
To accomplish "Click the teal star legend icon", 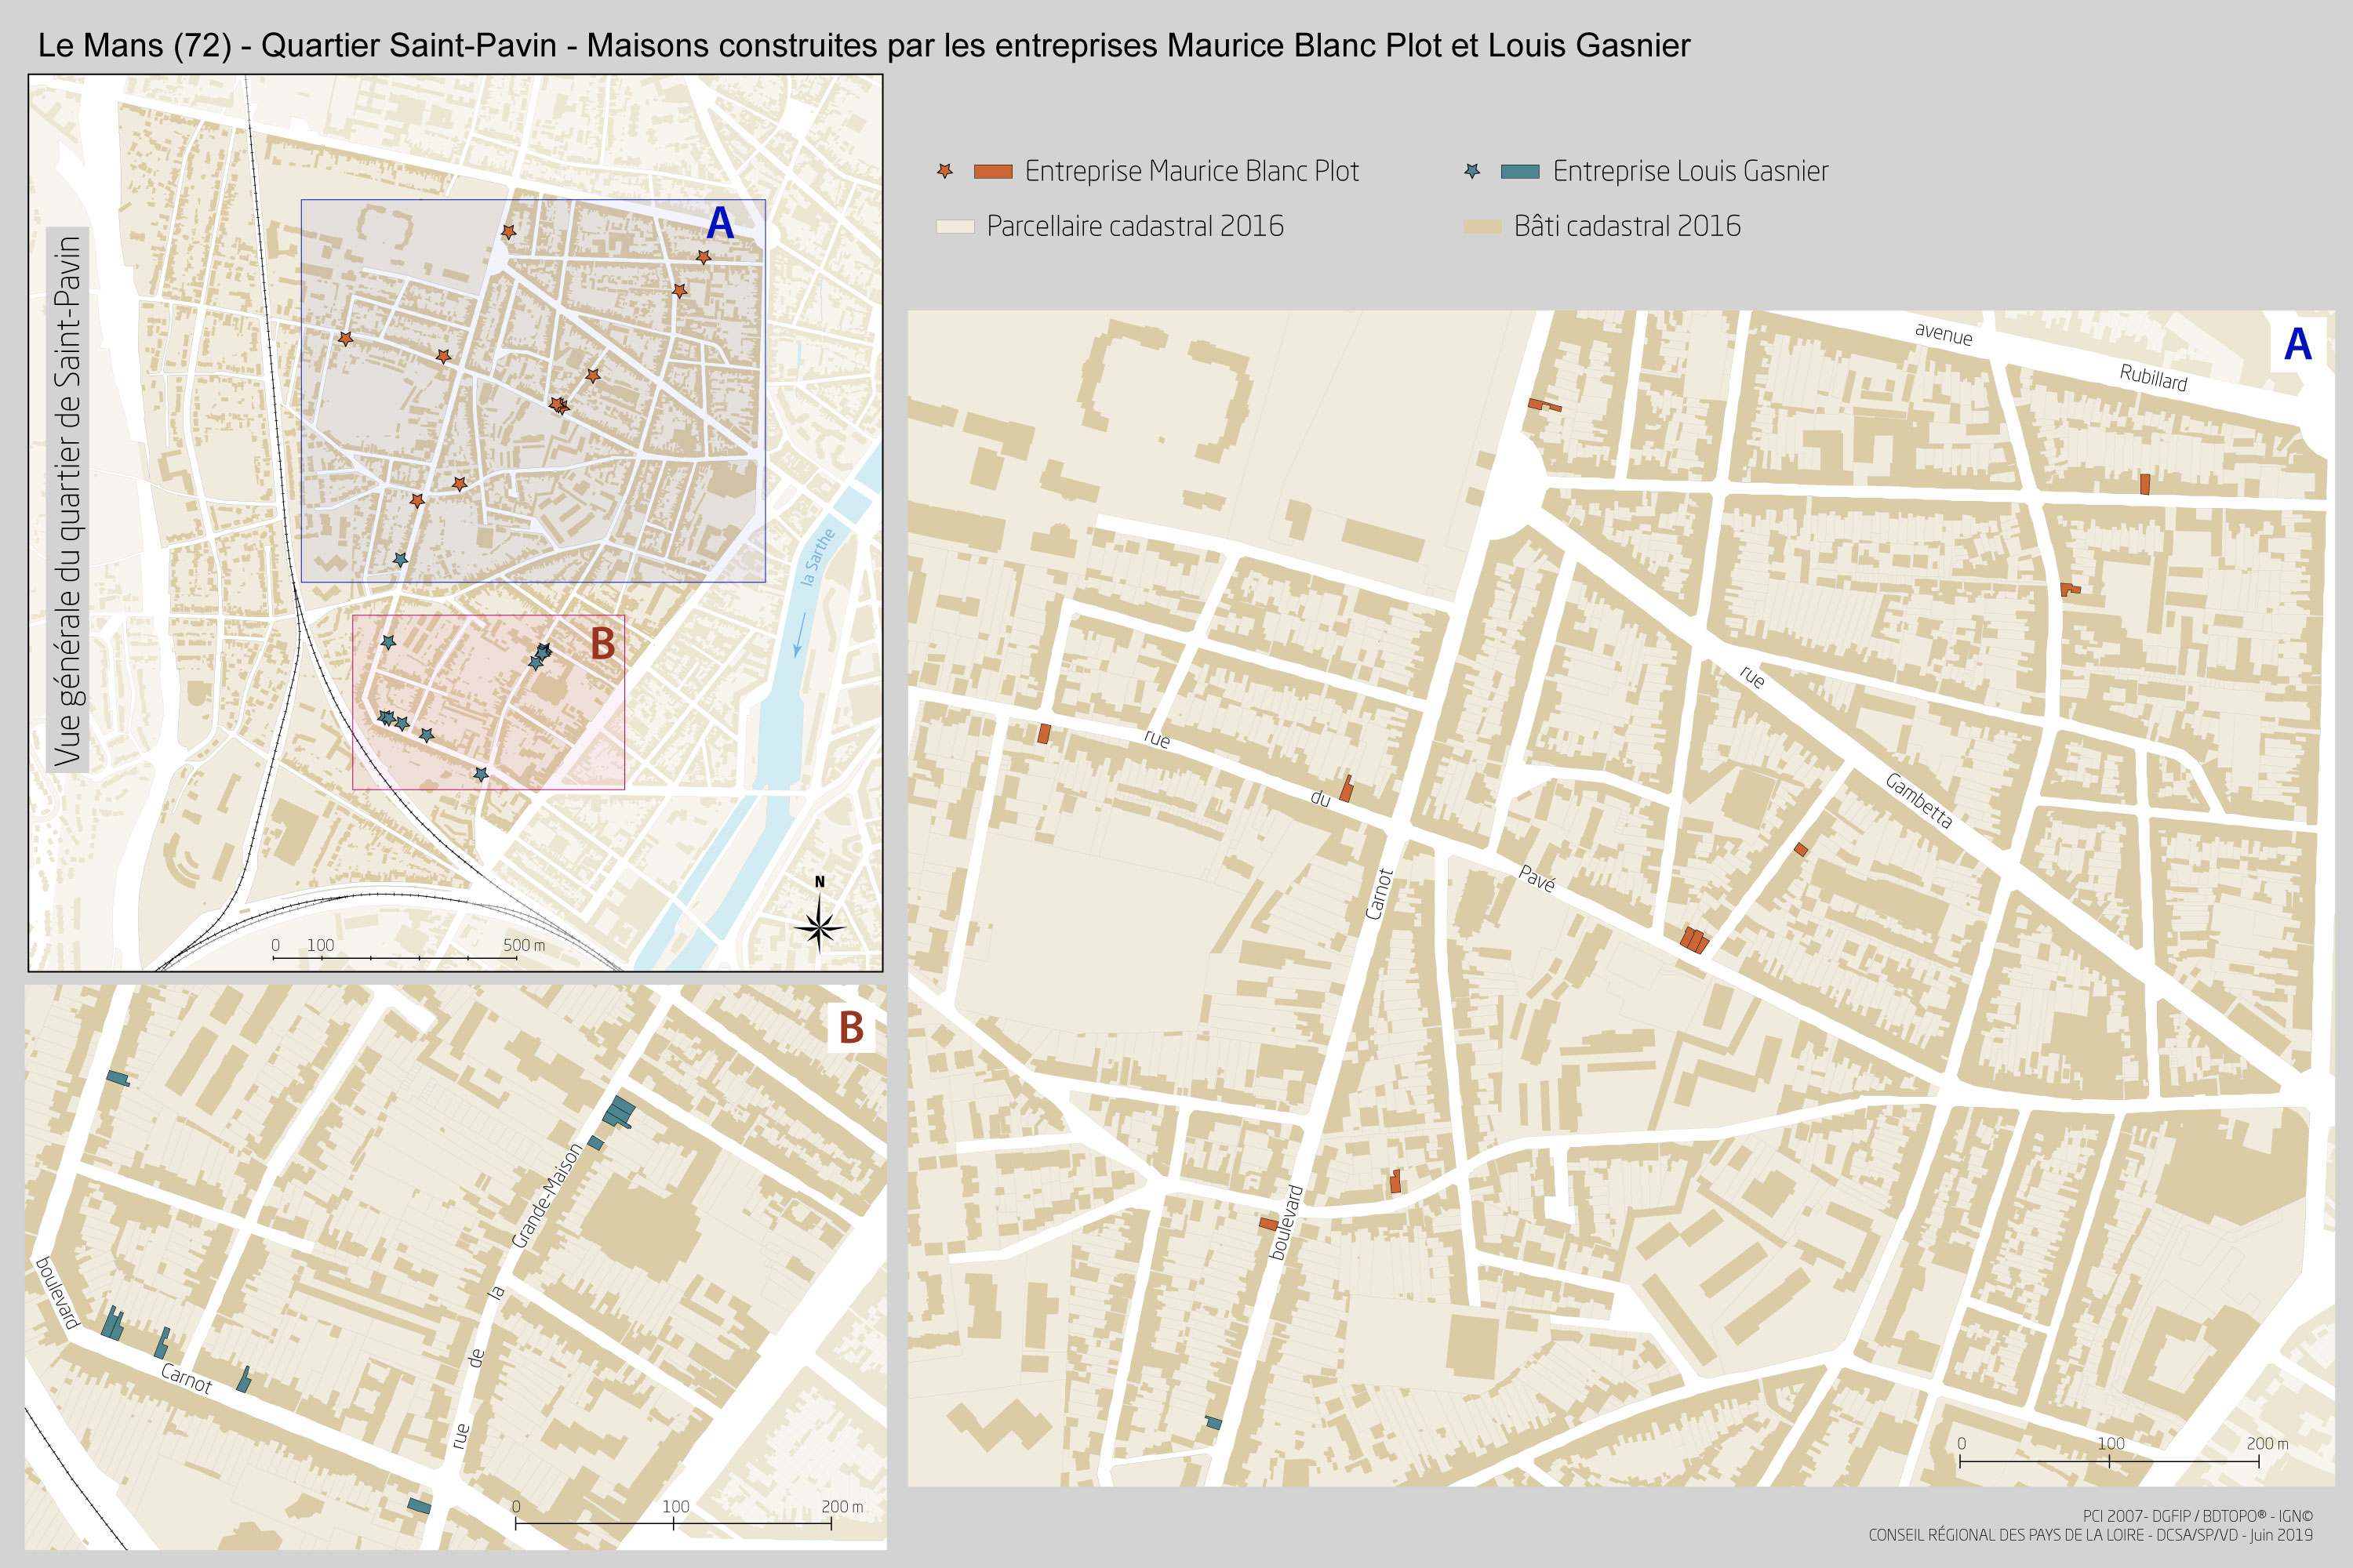I will pos(1471,171).
